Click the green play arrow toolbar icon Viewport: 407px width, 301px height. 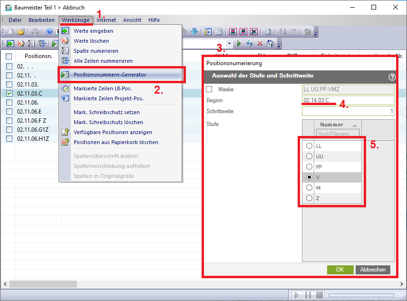click(x=239, y=44)
